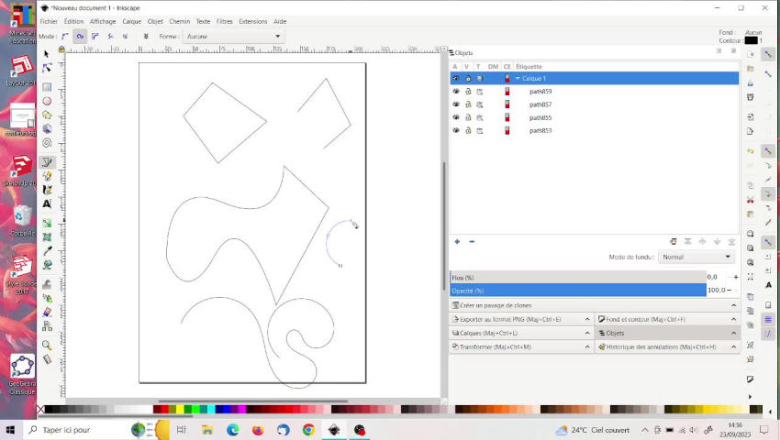Expand Calques panel
The image size is (780, 440).
pyautogui.click(x=521, y=333)
